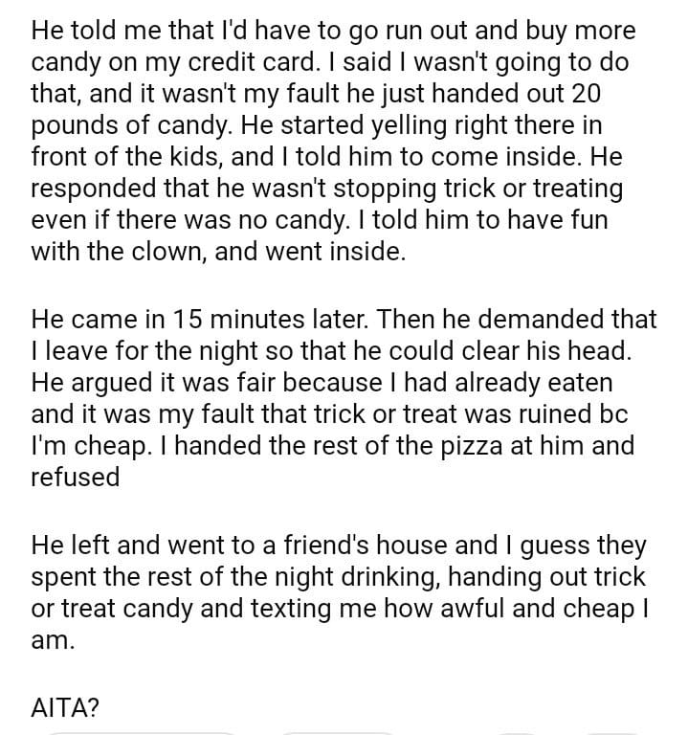Screen dimensions: 688x735
Task: Click the paragraph starting "He came in 15 minutes"
Action: 335,397
